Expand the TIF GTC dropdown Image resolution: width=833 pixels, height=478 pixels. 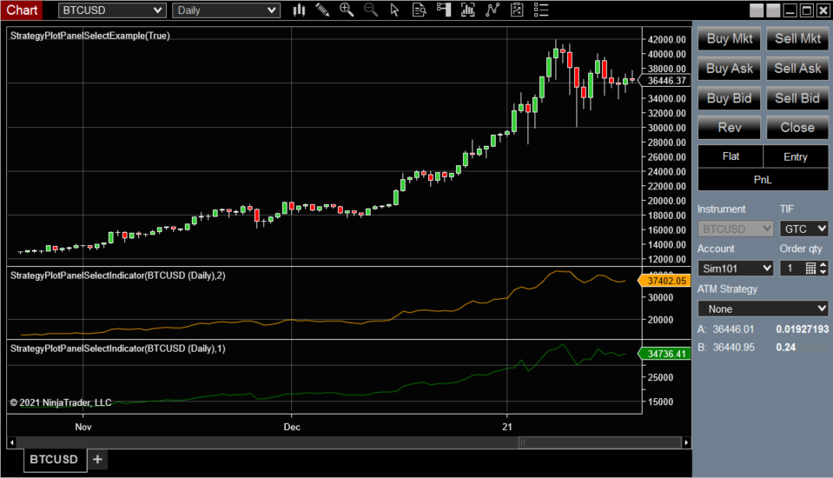[x=803, y=229]
